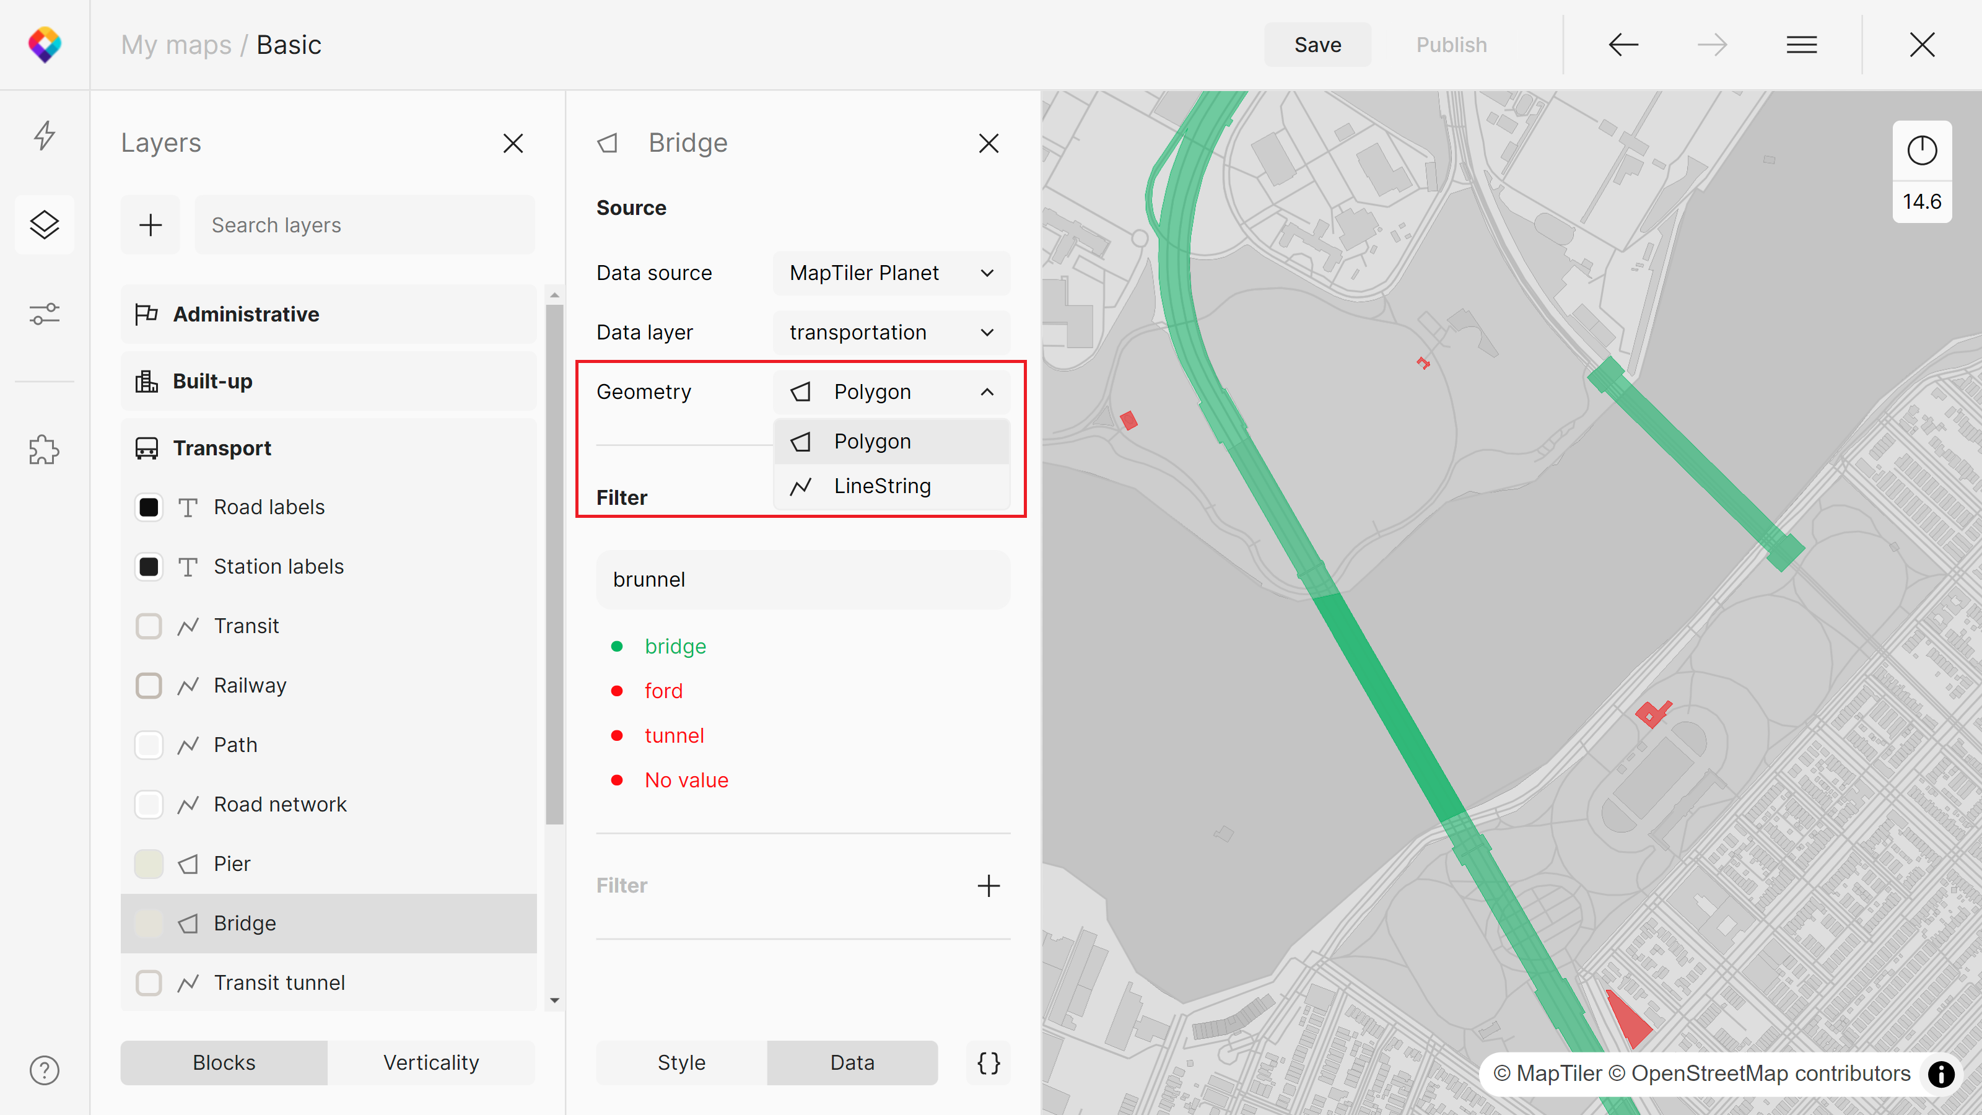Open the puzzle piece plugins icon
The width and height of the screenshot is (1982, 1115).
coord(45,449)
